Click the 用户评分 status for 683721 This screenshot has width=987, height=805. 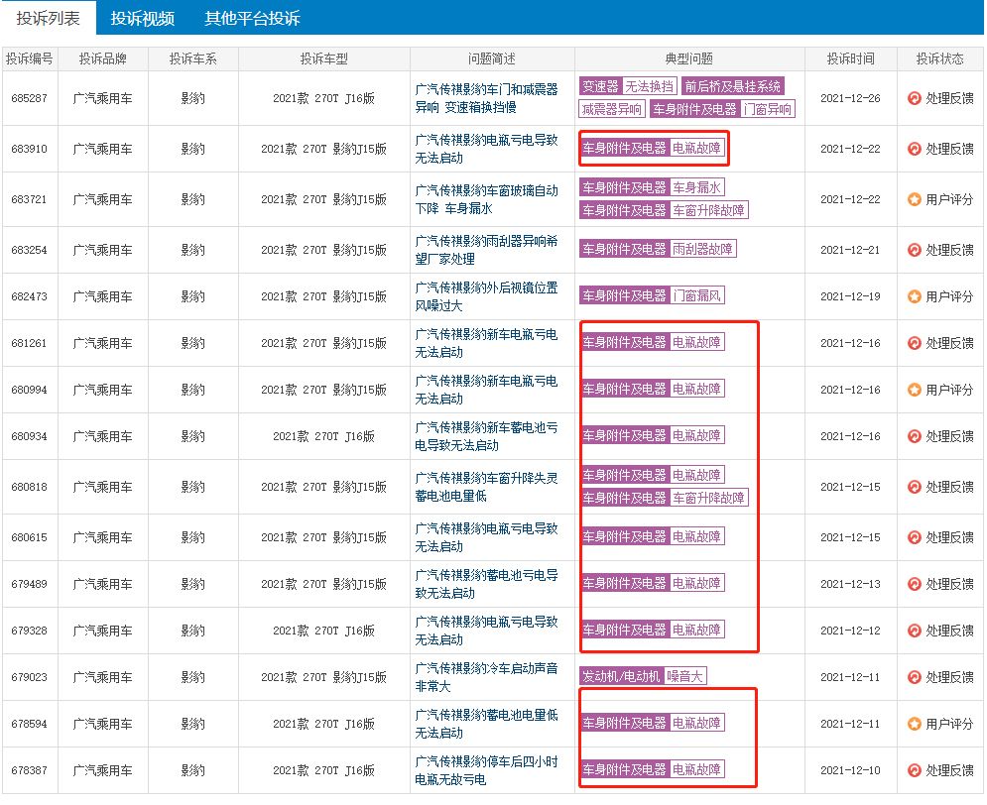tap(949, 199)
